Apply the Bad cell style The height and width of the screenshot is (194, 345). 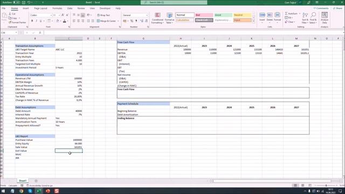coord(204,15)
